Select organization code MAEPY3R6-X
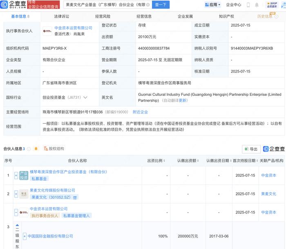Viewport: 286px width, 249px height. click(x=54, y=48)
